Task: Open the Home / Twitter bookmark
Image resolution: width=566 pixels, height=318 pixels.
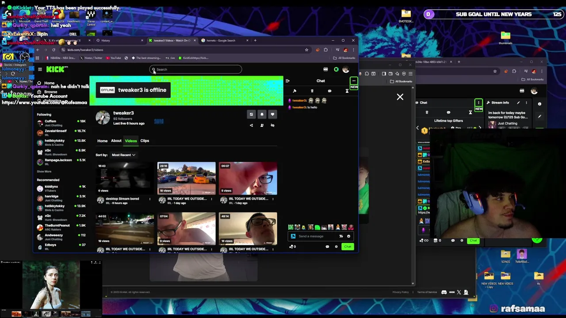Action: (x=91, y=58)
